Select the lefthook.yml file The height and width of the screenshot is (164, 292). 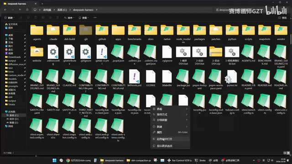135,78
